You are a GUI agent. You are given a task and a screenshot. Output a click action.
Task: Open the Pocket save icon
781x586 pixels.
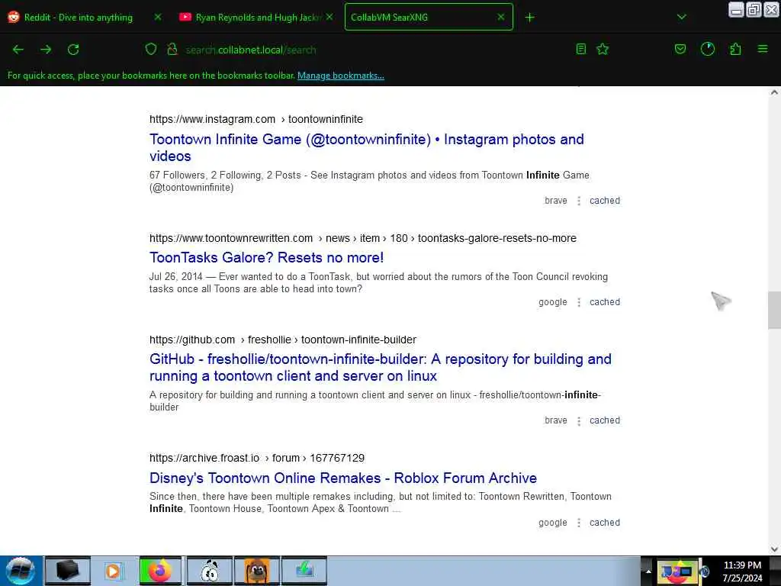(x=680, y=49)
